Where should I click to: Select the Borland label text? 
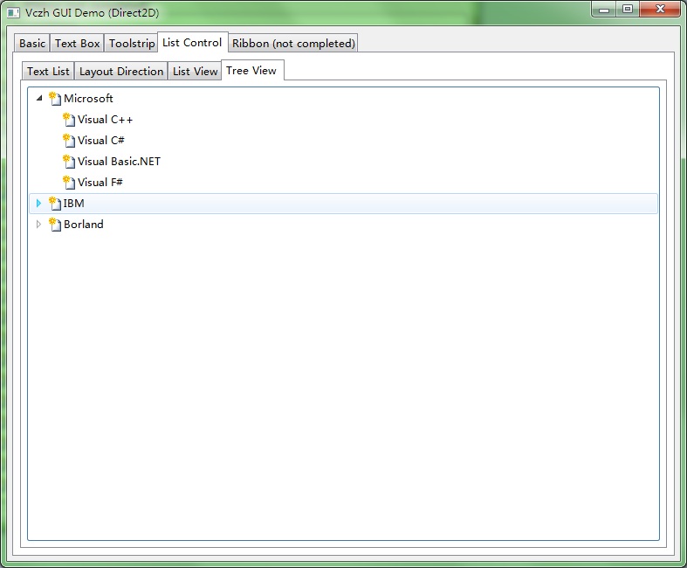84,224
